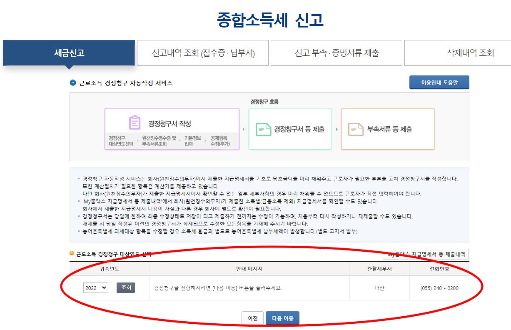Click the 관할세무서 column header
This screenshot has width=511, height=330.
[379, 269]
